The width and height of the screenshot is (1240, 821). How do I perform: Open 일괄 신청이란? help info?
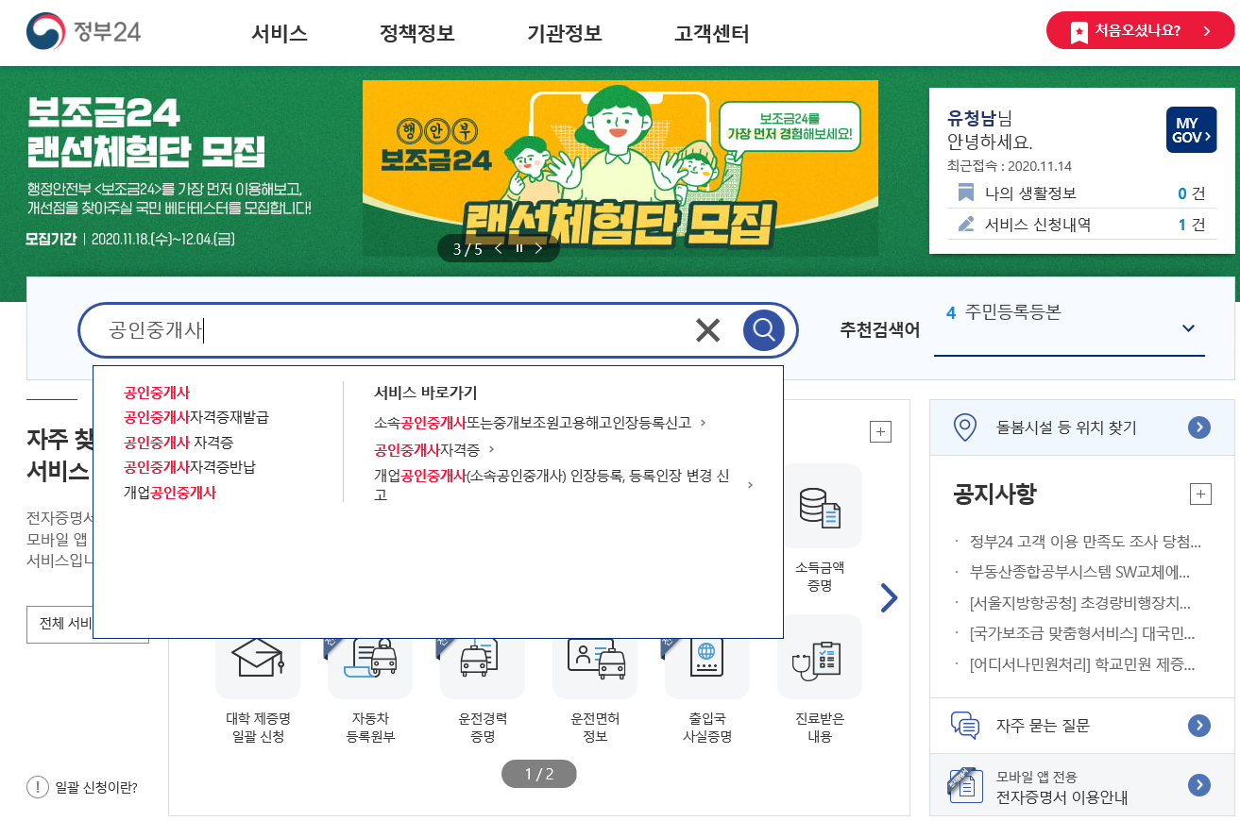tap(82, 787)
